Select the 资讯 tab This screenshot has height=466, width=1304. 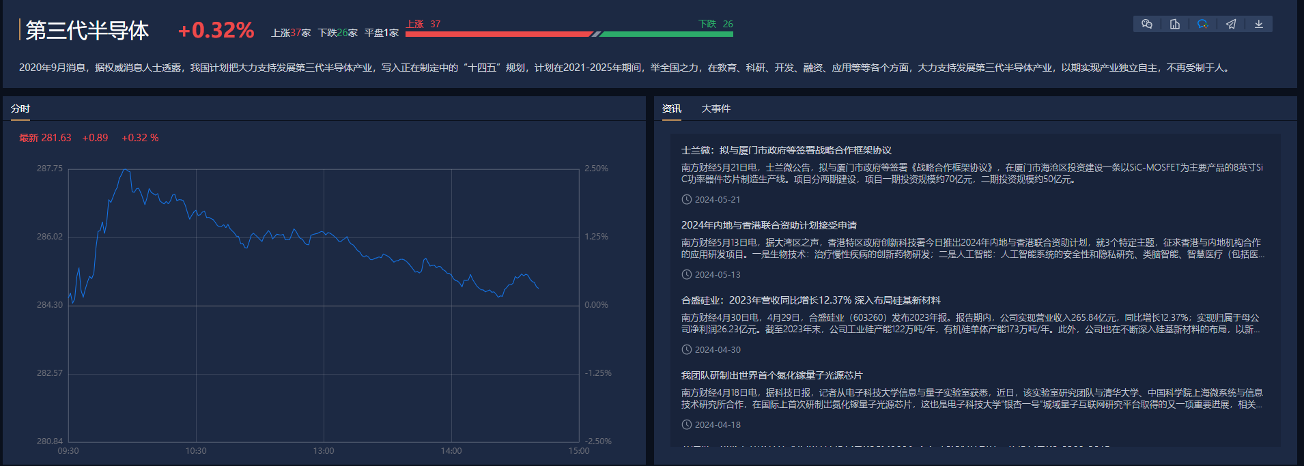point(671,108)
